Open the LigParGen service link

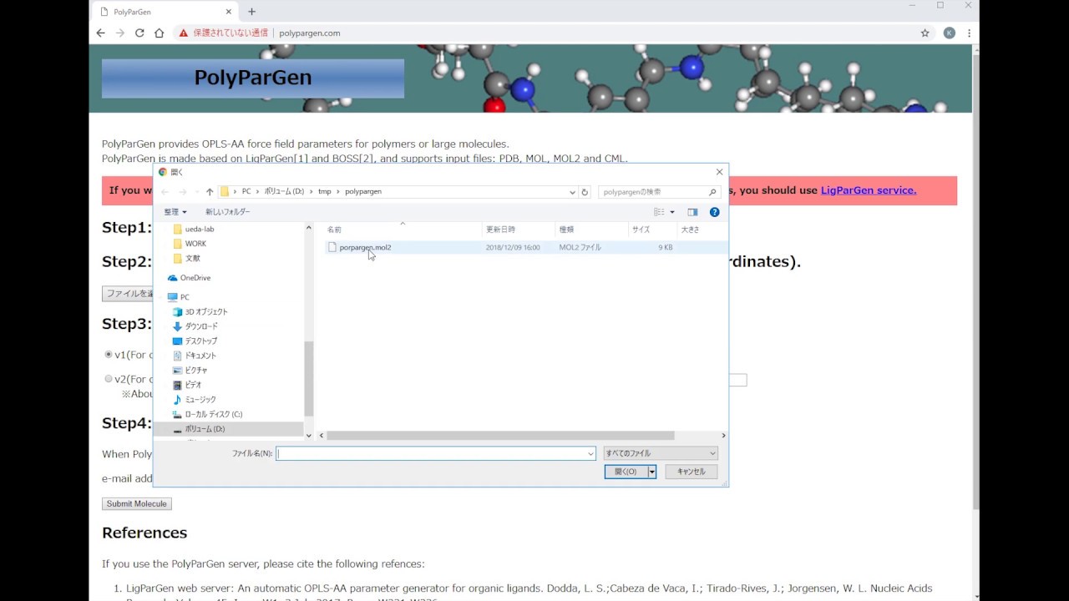[x=869, y=190]
